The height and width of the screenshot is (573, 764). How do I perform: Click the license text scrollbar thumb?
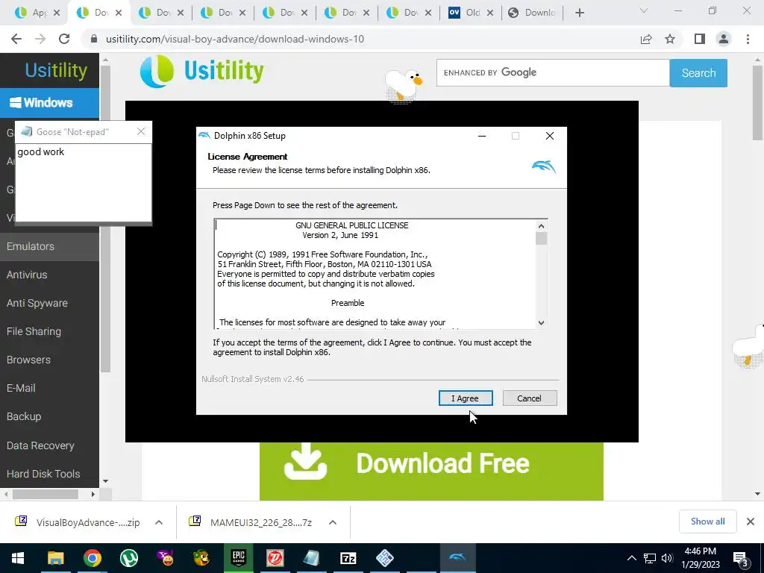pos(541,238)
